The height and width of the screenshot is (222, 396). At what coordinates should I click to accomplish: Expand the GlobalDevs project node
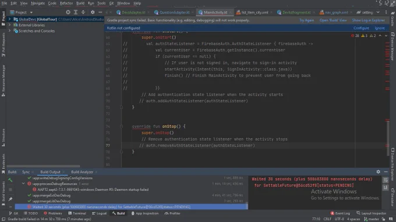click(x=9, y=19)
